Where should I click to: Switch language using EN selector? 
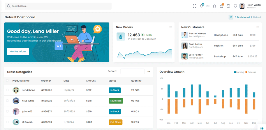208,6
